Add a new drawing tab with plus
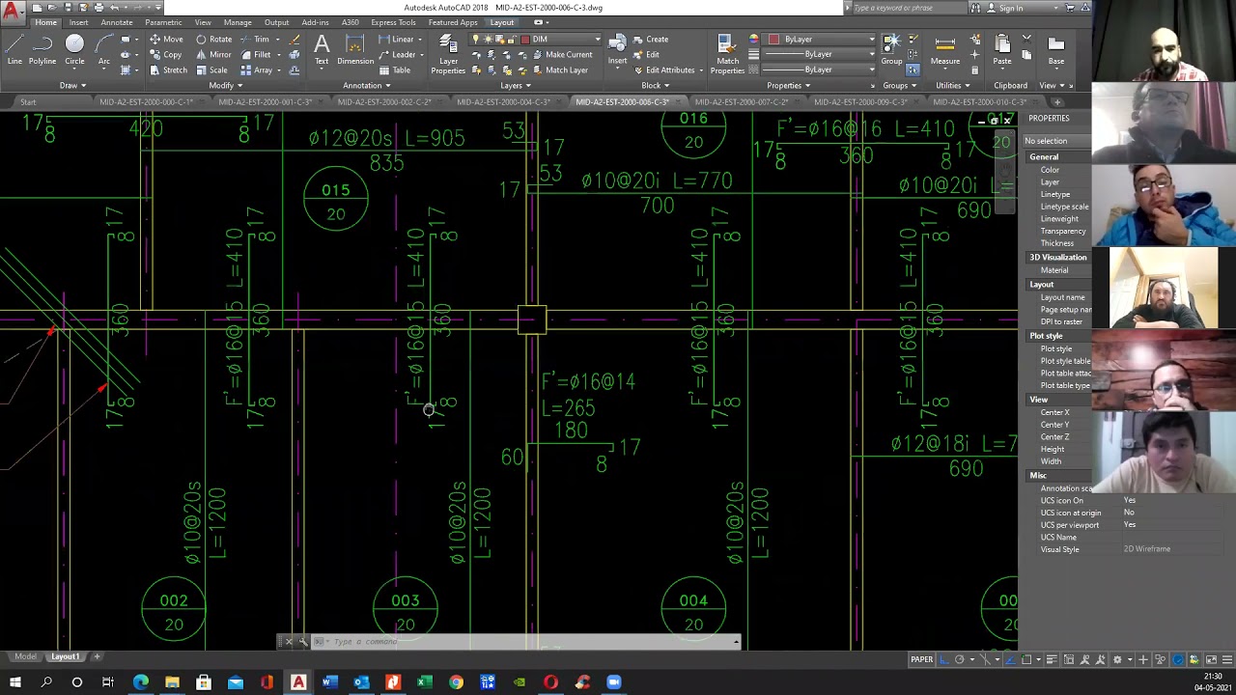 coord(1057,101)
